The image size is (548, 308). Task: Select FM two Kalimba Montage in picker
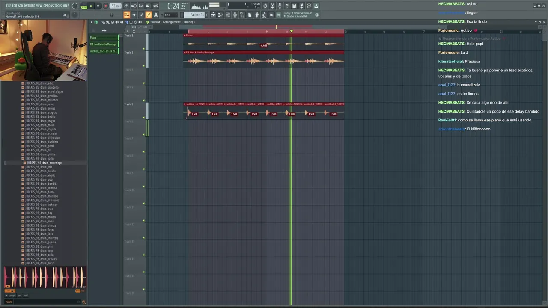point(104,44)
